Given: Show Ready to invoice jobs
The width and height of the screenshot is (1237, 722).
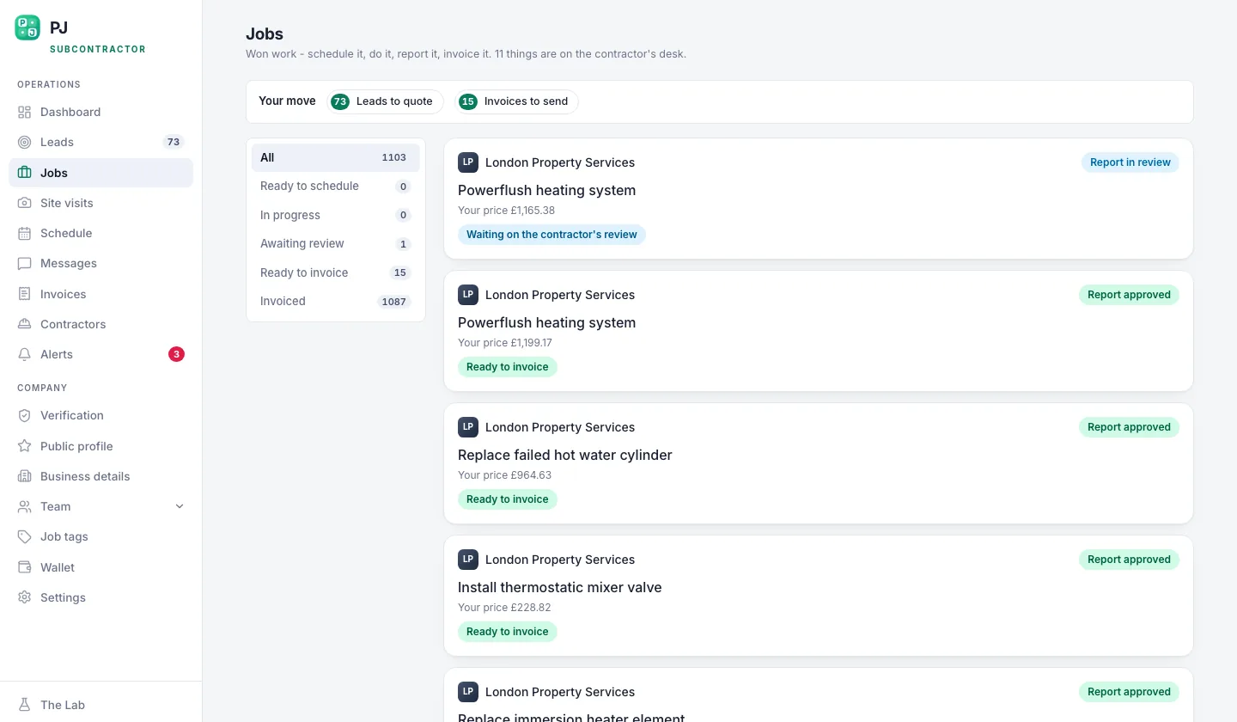Looking at the screenshot, I should tap(336, 272).
